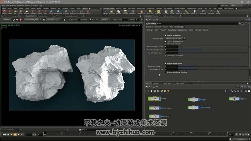Toggle the Screen Space Adaptive checkbox
The height and width of the screenshot is (141, 251).
pyautogui.click(x=166, y=41)
